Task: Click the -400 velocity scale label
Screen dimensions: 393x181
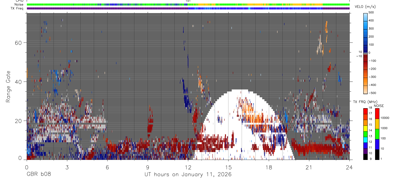Action: 372,85
